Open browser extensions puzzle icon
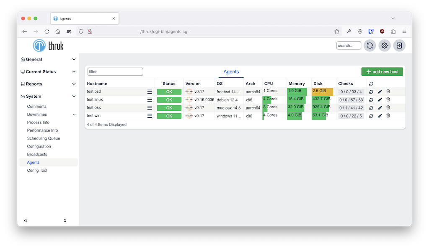 coord(393,32)
